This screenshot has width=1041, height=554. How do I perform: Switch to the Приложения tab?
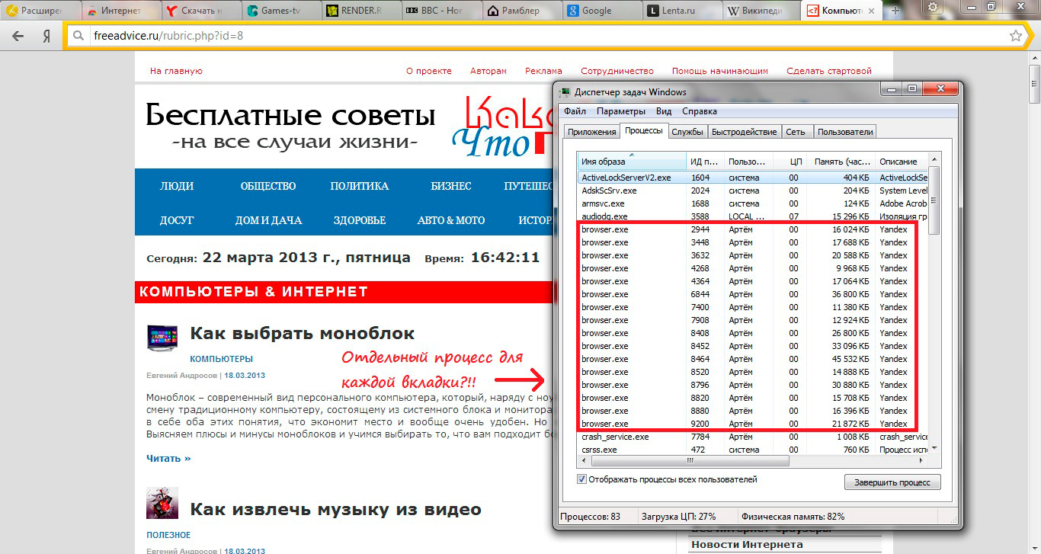[591, 132]
